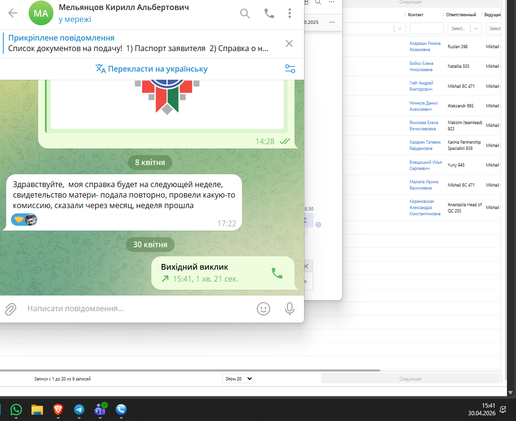Image resolution: width=516 pixels, height=421 pixels.
Task: Select the Anastasiia Head of QC 203 cell
Action: 464,208
